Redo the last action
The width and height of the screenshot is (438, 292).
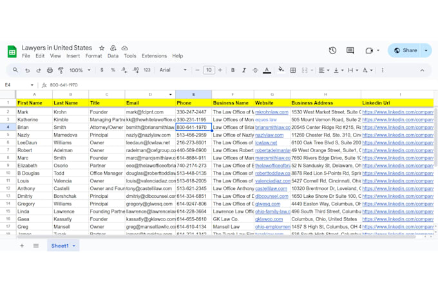click(x=39, y=70)
